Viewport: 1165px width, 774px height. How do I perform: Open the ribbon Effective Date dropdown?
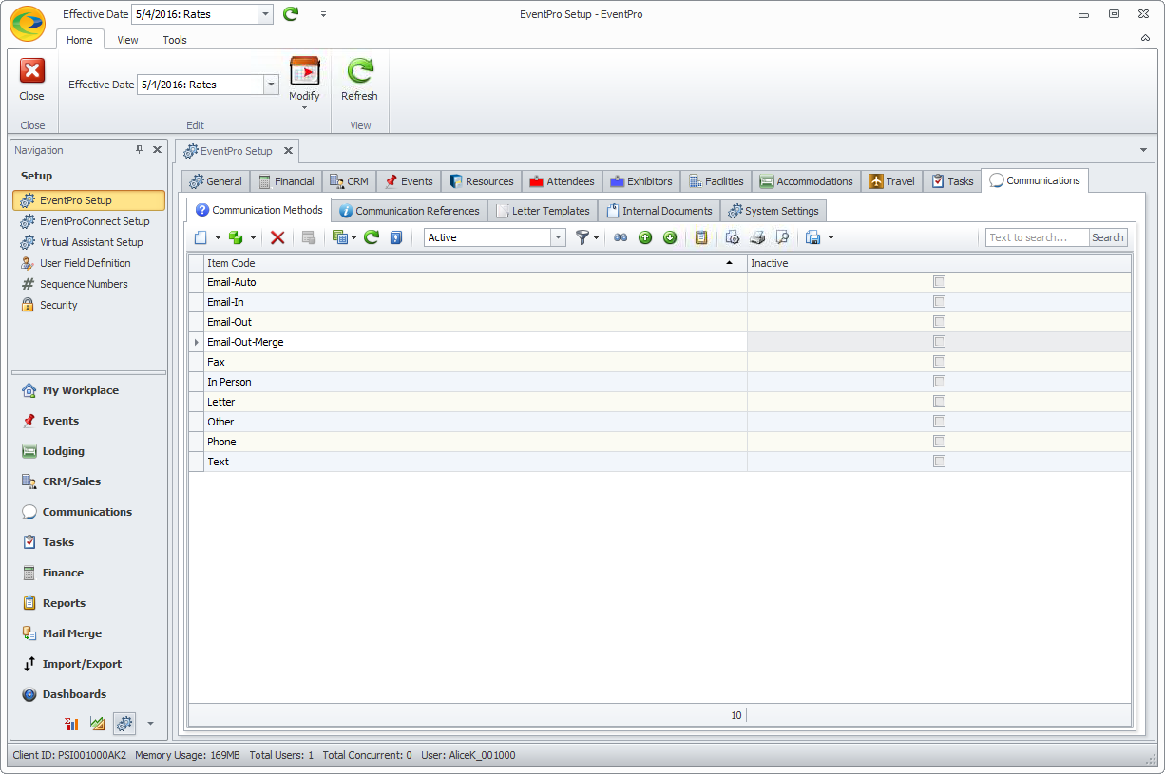point(271,85)
